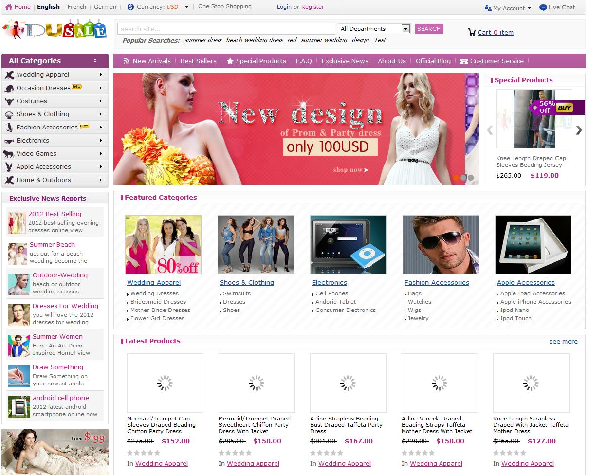
Task: Click the SEARCH button
Action: pos(429,29)
